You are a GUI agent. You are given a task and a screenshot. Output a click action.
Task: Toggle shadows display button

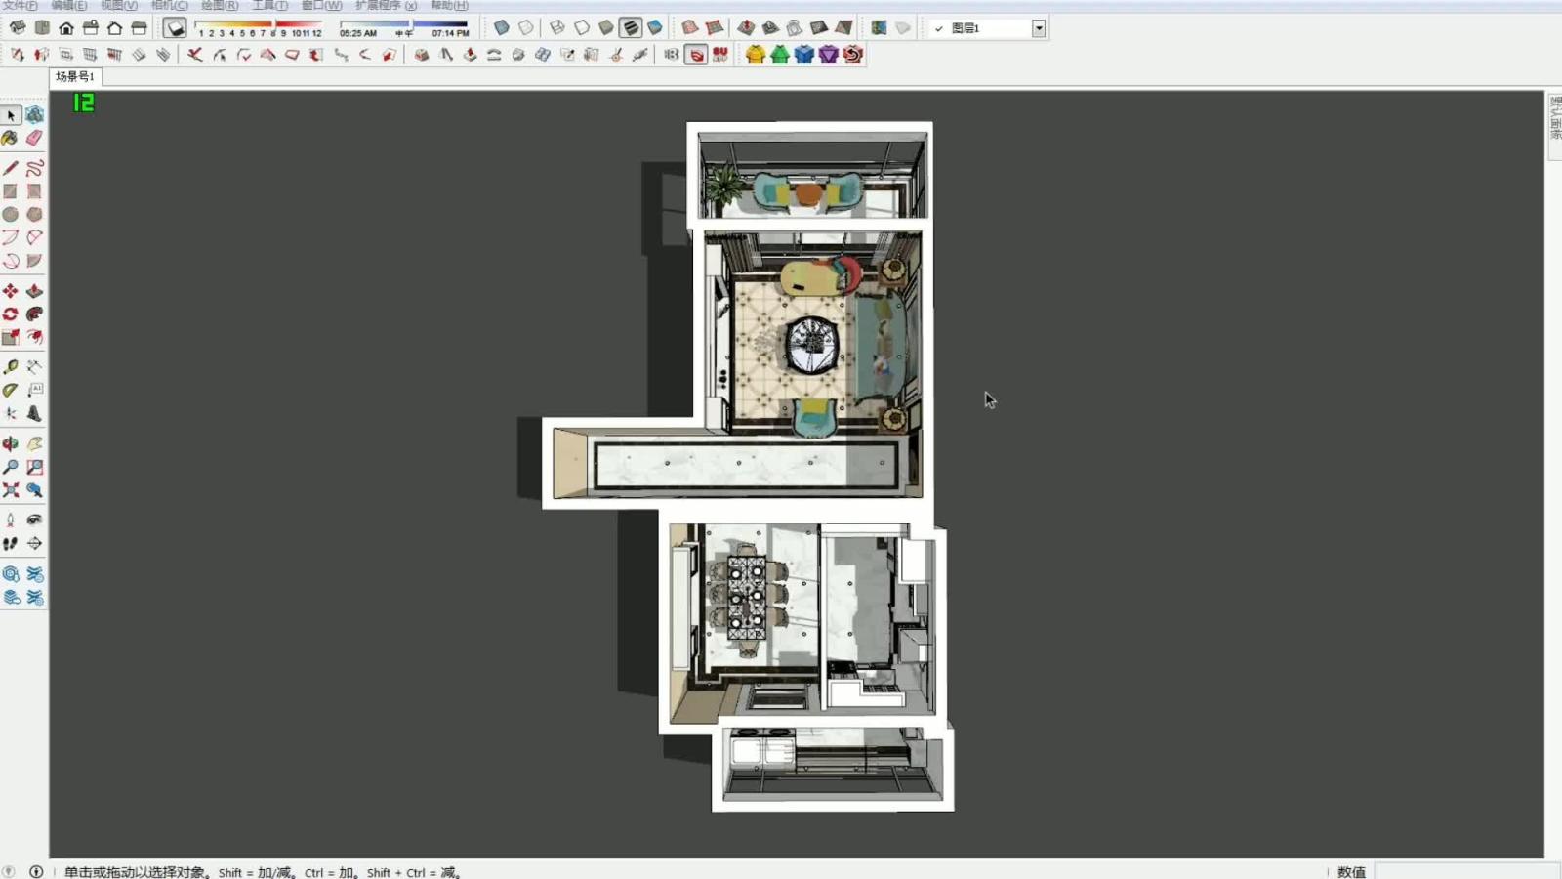click(175, 28)
